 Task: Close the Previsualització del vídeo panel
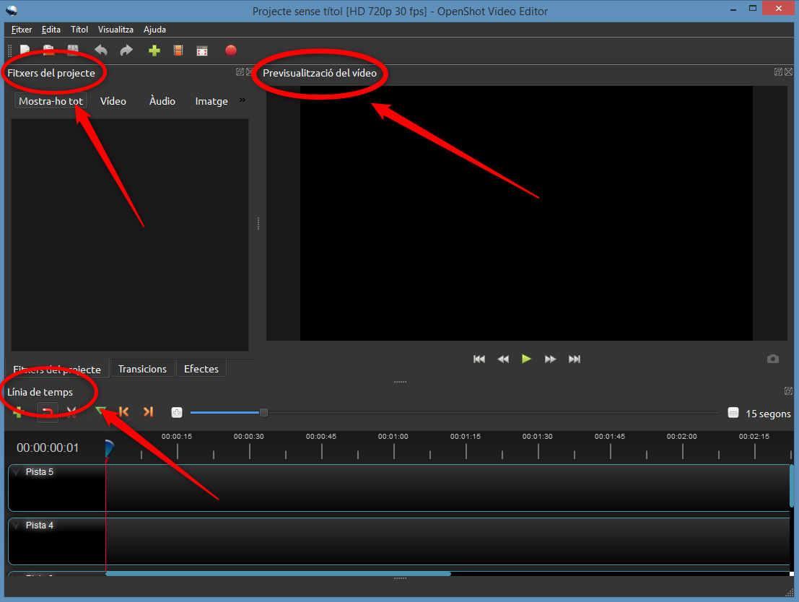click(788, 72)
